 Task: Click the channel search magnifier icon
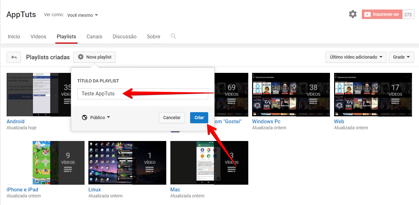pos(173,36)
